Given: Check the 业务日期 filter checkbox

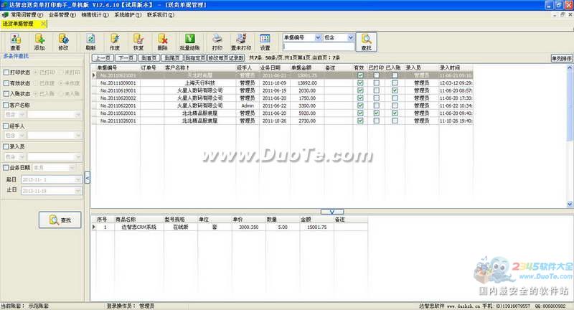Looking at the screenshot, I should tap(6, 167).
